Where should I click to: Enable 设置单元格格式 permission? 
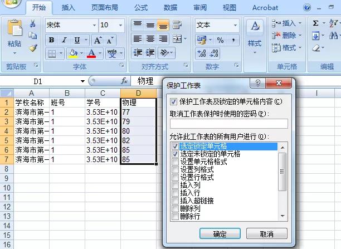coord(175,162)
